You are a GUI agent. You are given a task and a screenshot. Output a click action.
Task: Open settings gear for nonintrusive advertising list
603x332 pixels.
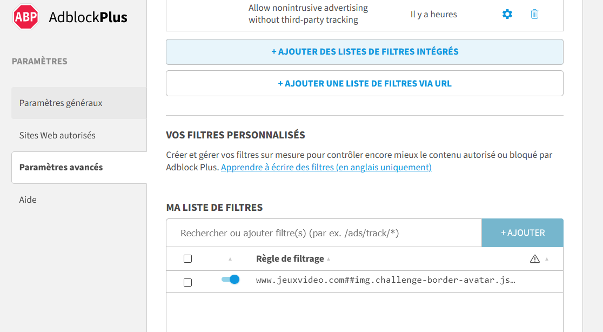tap(507, 14)
